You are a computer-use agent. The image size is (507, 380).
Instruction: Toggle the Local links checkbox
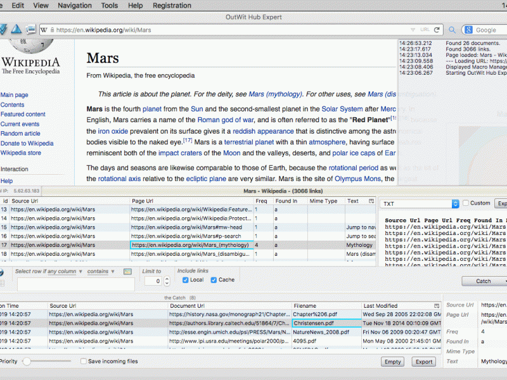click(185, 280)
